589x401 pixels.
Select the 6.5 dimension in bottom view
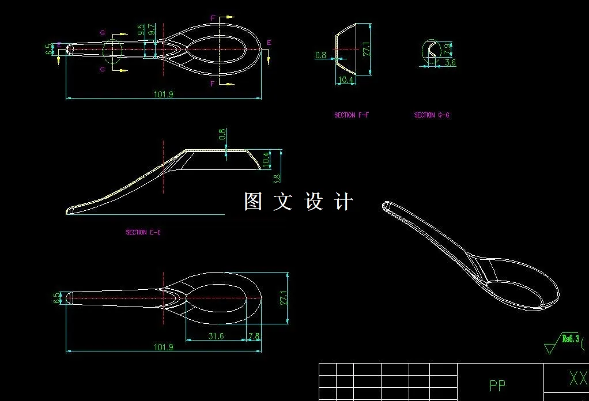tap(56, 298)
